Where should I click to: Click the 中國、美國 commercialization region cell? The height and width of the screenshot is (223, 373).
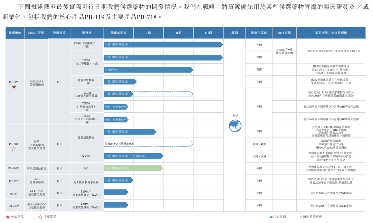click(259, 157)
